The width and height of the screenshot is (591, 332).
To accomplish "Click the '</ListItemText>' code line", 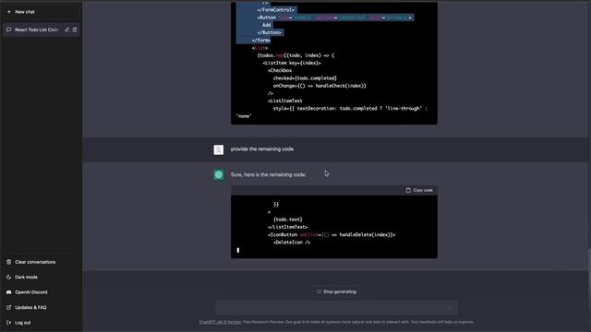I will point(287,227).
